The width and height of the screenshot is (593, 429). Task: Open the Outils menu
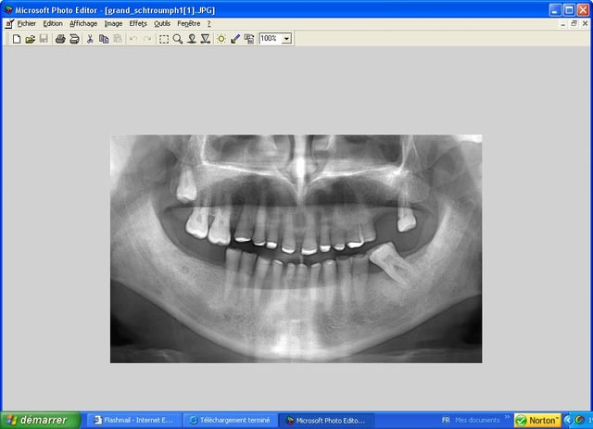point(162,23)
